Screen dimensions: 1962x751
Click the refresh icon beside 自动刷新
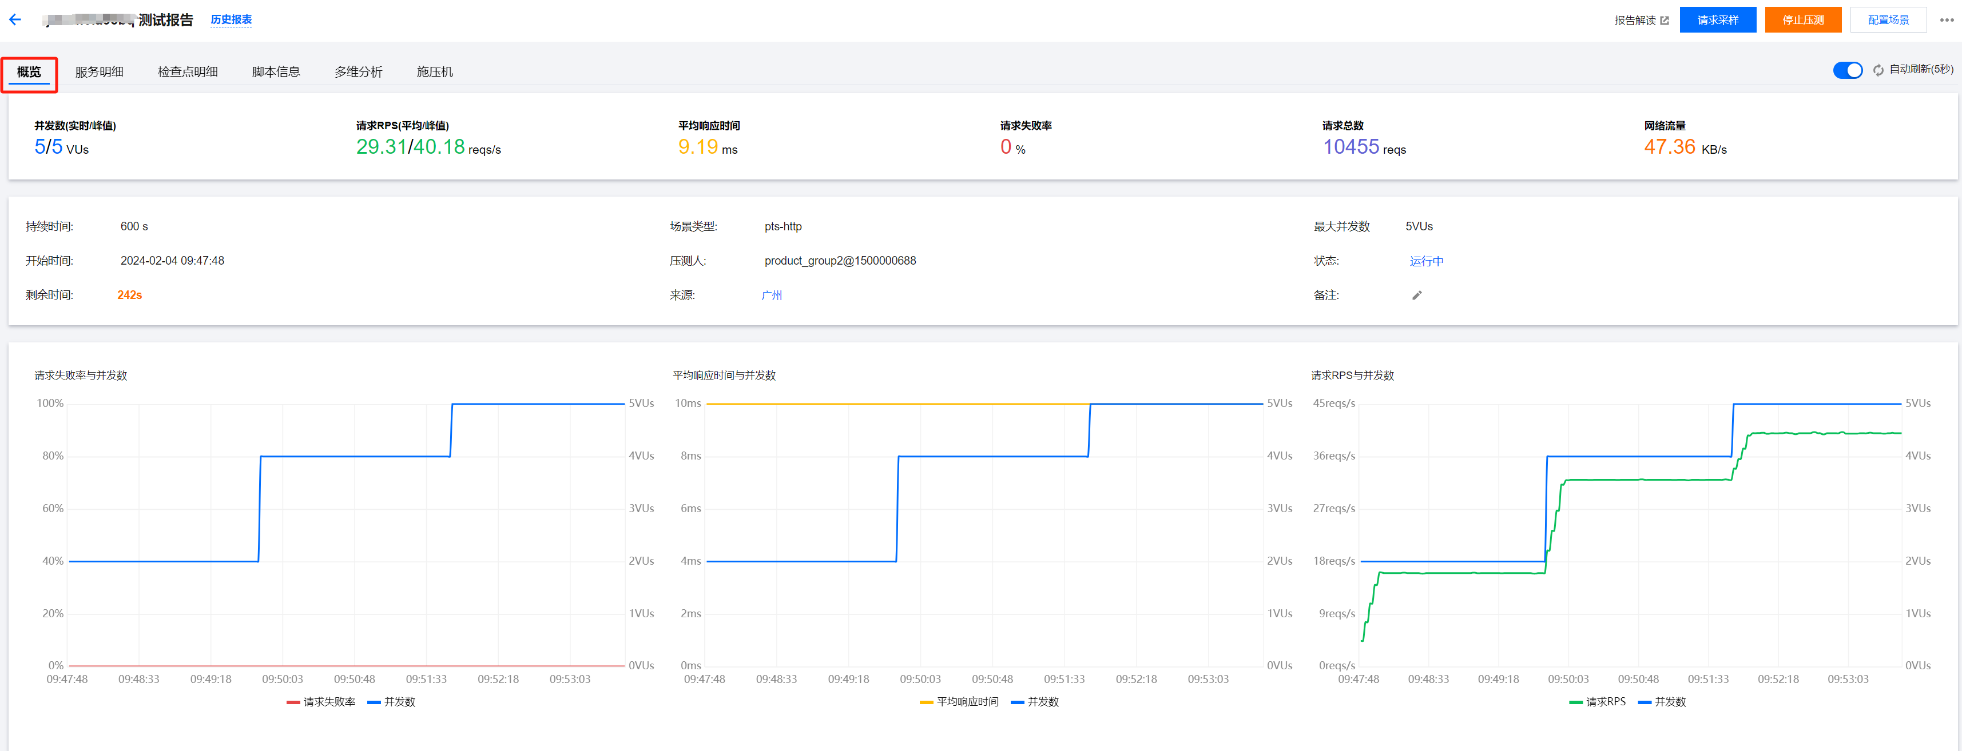point(1878,70)
